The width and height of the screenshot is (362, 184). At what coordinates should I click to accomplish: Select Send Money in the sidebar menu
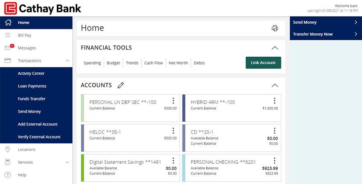click(29, 111)
